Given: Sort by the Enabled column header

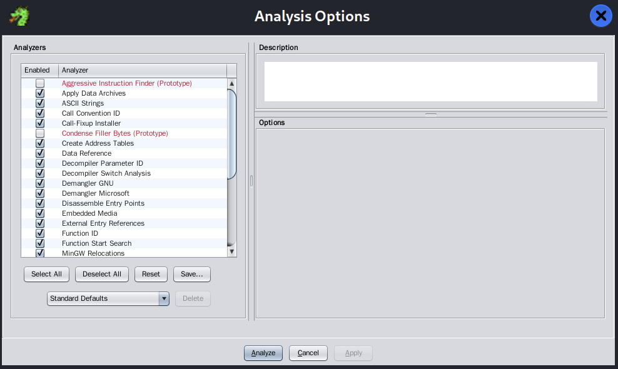Looking at the screenshot, I should 39,70.
